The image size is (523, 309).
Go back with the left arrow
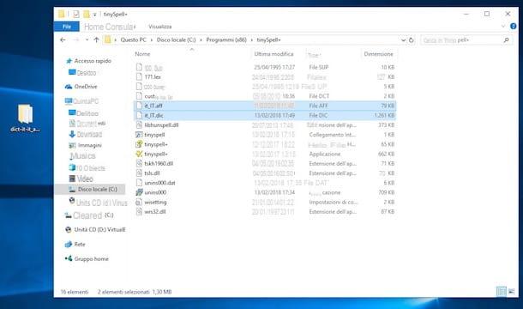click(x=63, y=39)
